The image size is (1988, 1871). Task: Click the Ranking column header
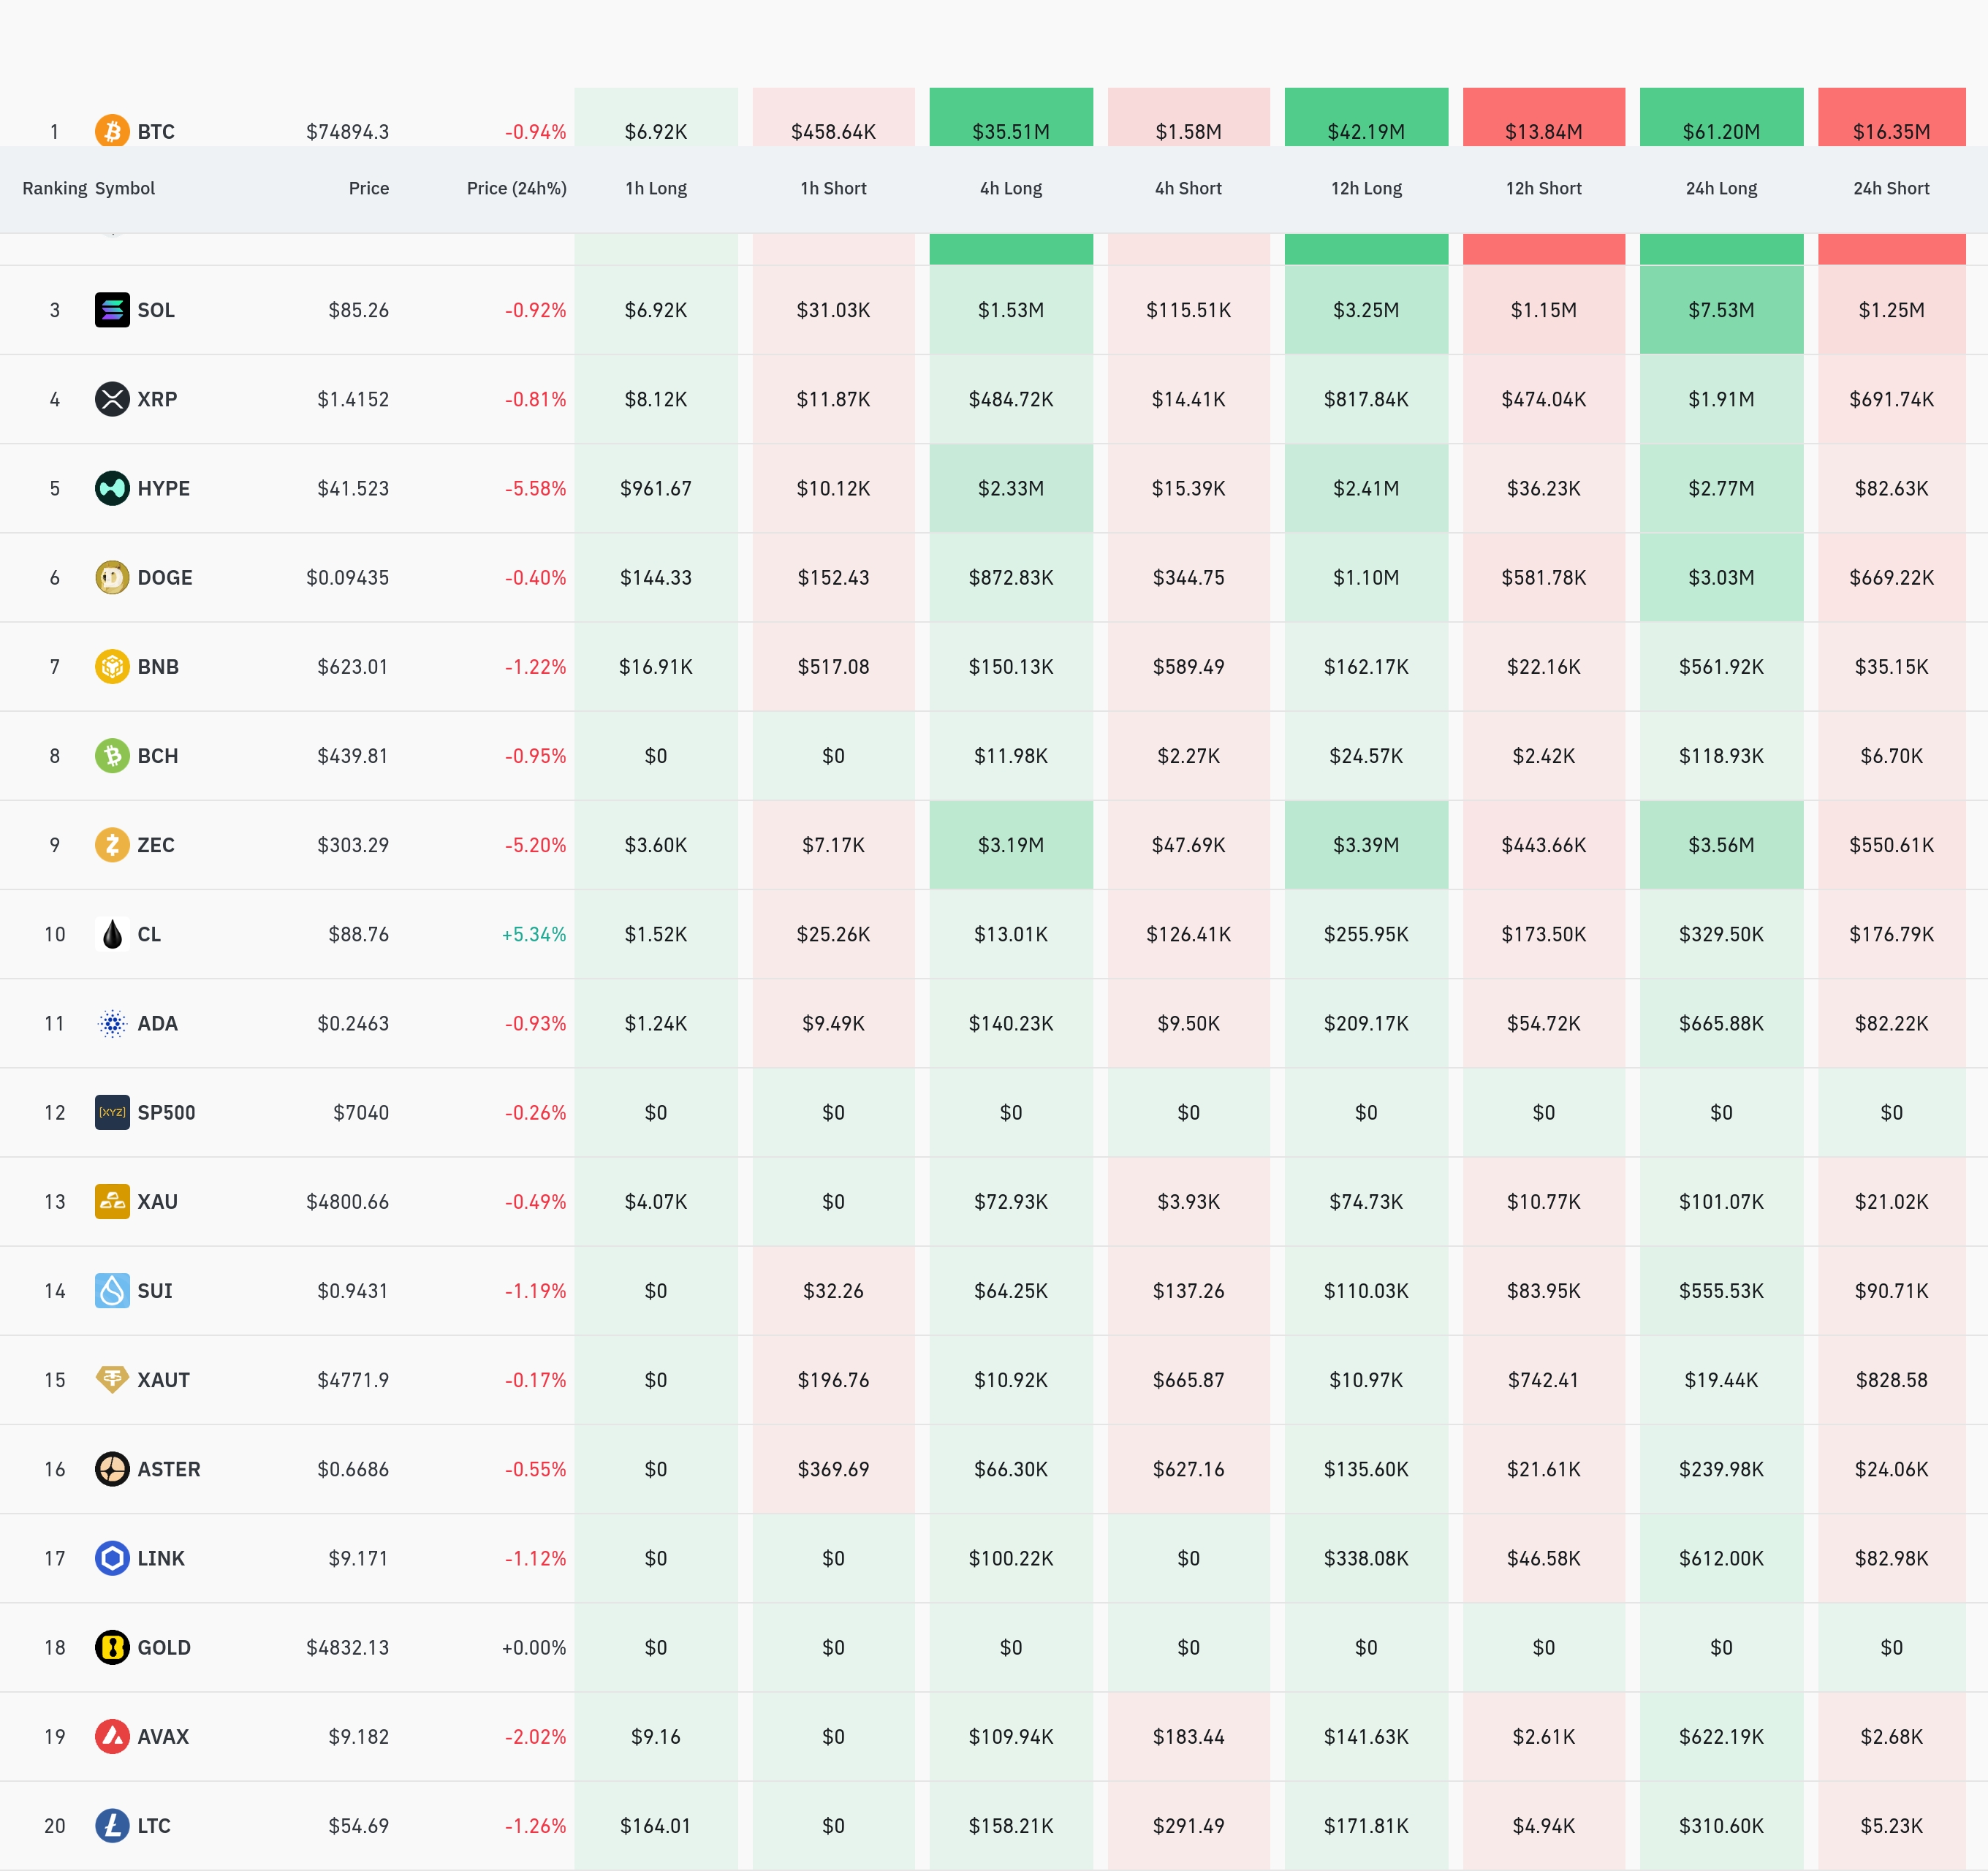[54, 188]
